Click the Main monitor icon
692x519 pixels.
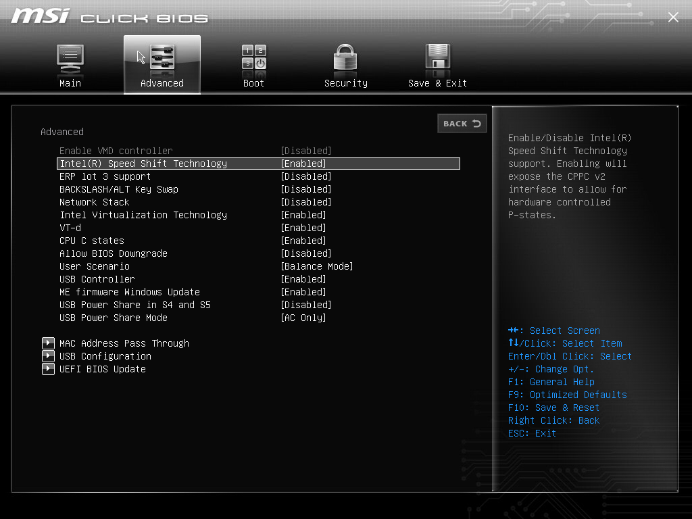pos(70,58)
